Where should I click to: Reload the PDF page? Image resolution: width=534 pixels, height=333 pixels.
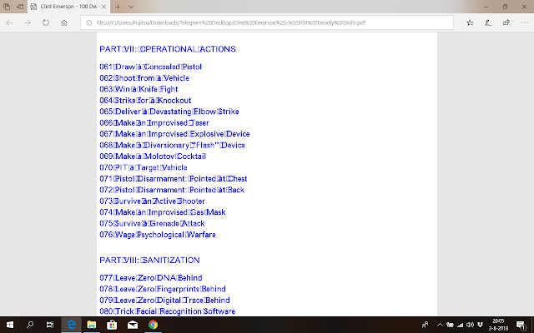(x=46, y=22)
